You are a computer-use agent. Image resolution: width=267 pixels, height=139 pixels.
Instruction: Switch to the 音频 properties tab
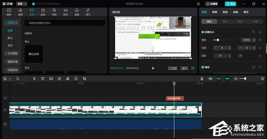coord(215,12)
